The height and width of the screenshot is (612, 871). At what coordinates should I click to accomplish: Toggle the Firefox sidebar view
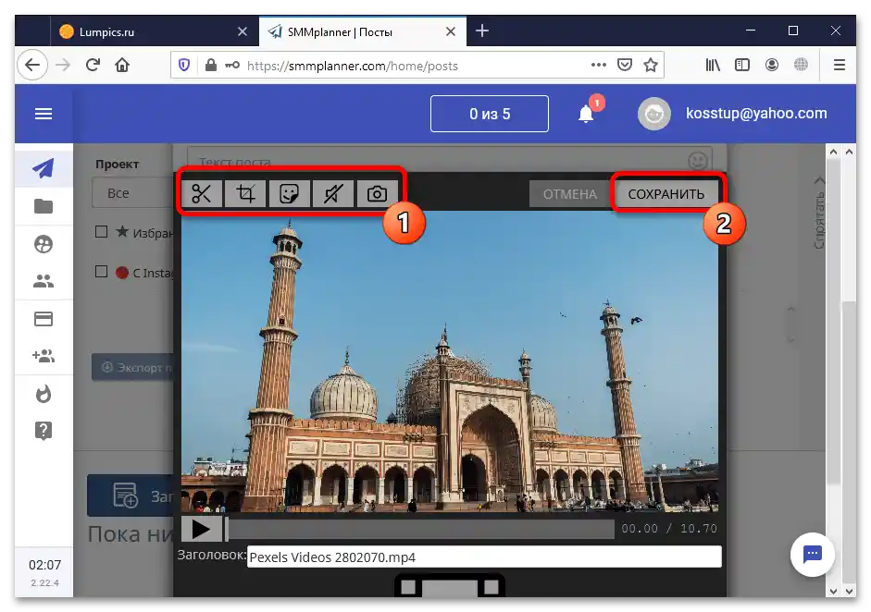pyautogui.click(x=742, y=65)
